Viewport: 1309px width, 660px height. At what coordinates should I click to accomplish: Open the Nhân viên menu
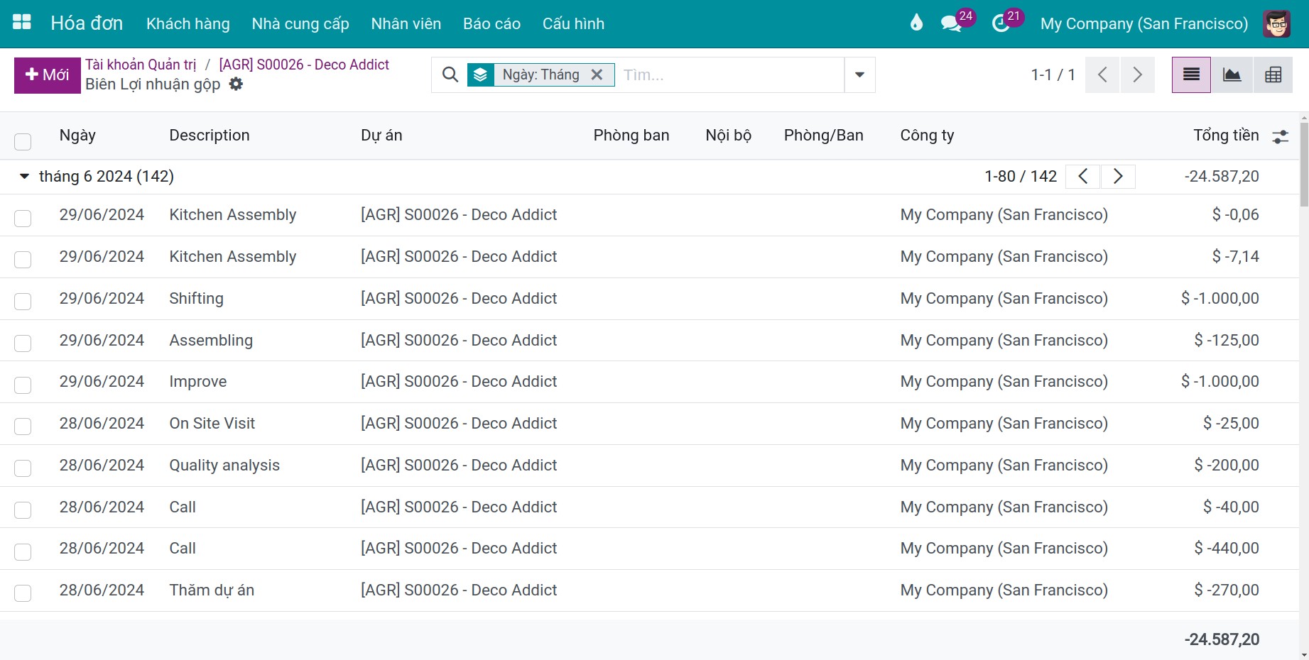point(406,23)
